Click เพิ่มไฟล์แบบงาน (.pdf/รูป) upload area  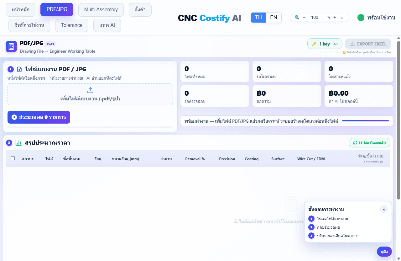pyautogui.click(x=90, y=94)
